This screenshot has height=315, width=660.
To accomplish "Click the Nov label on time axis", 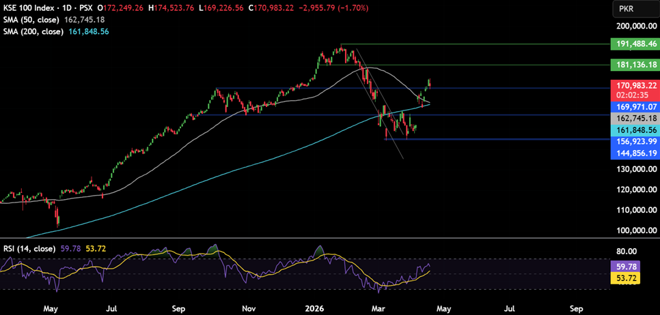I will click(249, 308).
